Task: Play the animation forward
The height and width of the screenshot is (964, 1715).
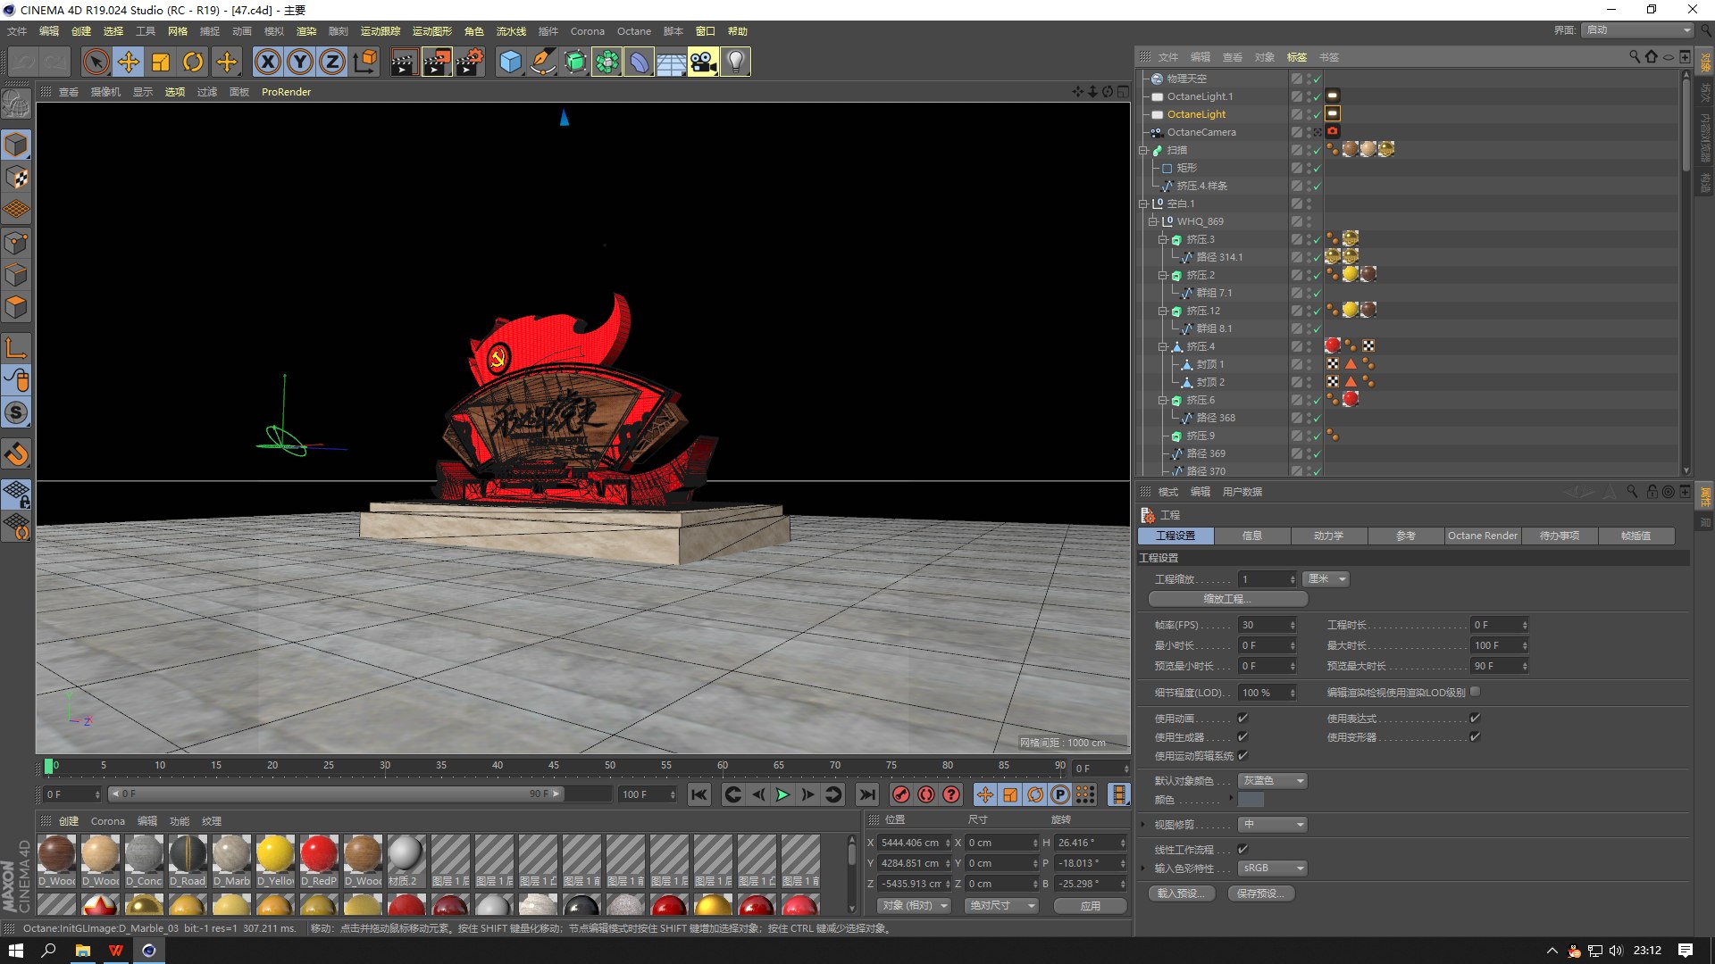Action: tap(782, 794)
